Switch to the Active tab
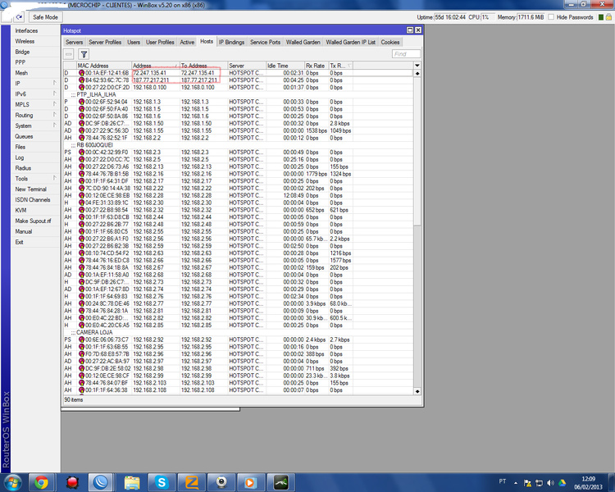Screen dimensions: 615x492 pyautogui.click(x=187, y=43)
